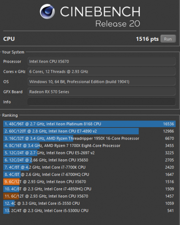Select the Xeon E5-2697 v2 ranking row
180x225 pixels.
[89, 153]
